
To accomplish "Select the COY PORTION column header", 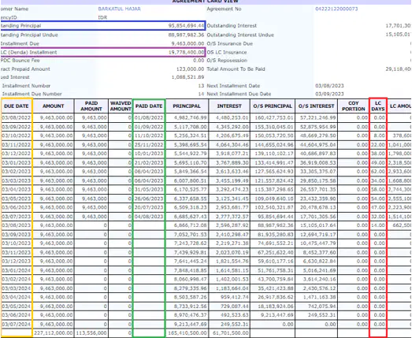I will [x=354, y=106].
